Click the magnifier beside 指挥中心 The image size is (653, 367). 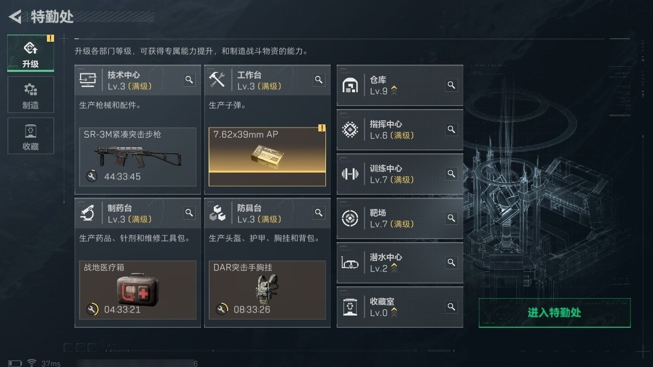(x=451, y=129)
